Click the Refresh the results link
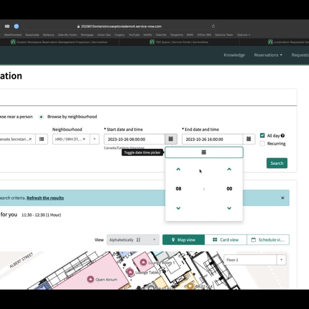Viewport: 309px width, 309px height. click(45, 198)
